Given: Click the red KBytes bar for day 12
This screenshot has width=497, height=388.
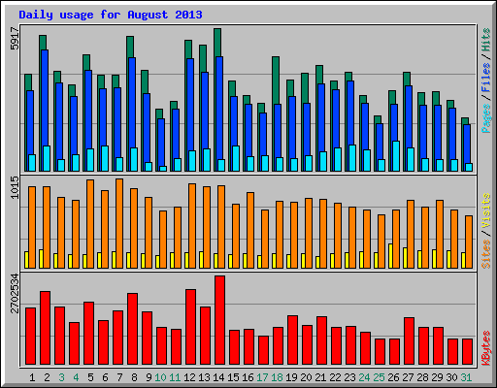Looking at the screenshot, I should (x=190, y=327).
